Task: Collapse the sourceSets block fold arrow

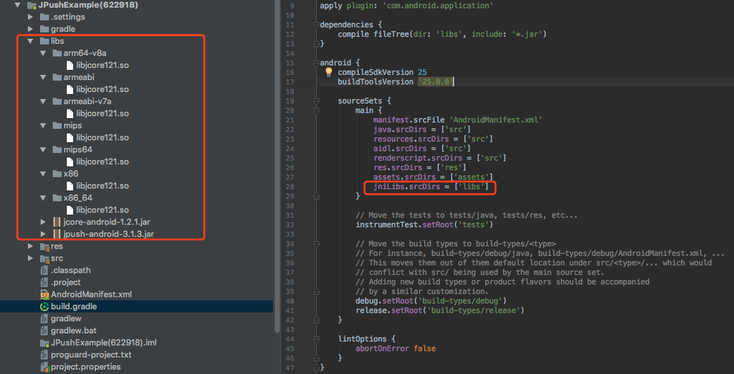Action: [x=316, y=100]
